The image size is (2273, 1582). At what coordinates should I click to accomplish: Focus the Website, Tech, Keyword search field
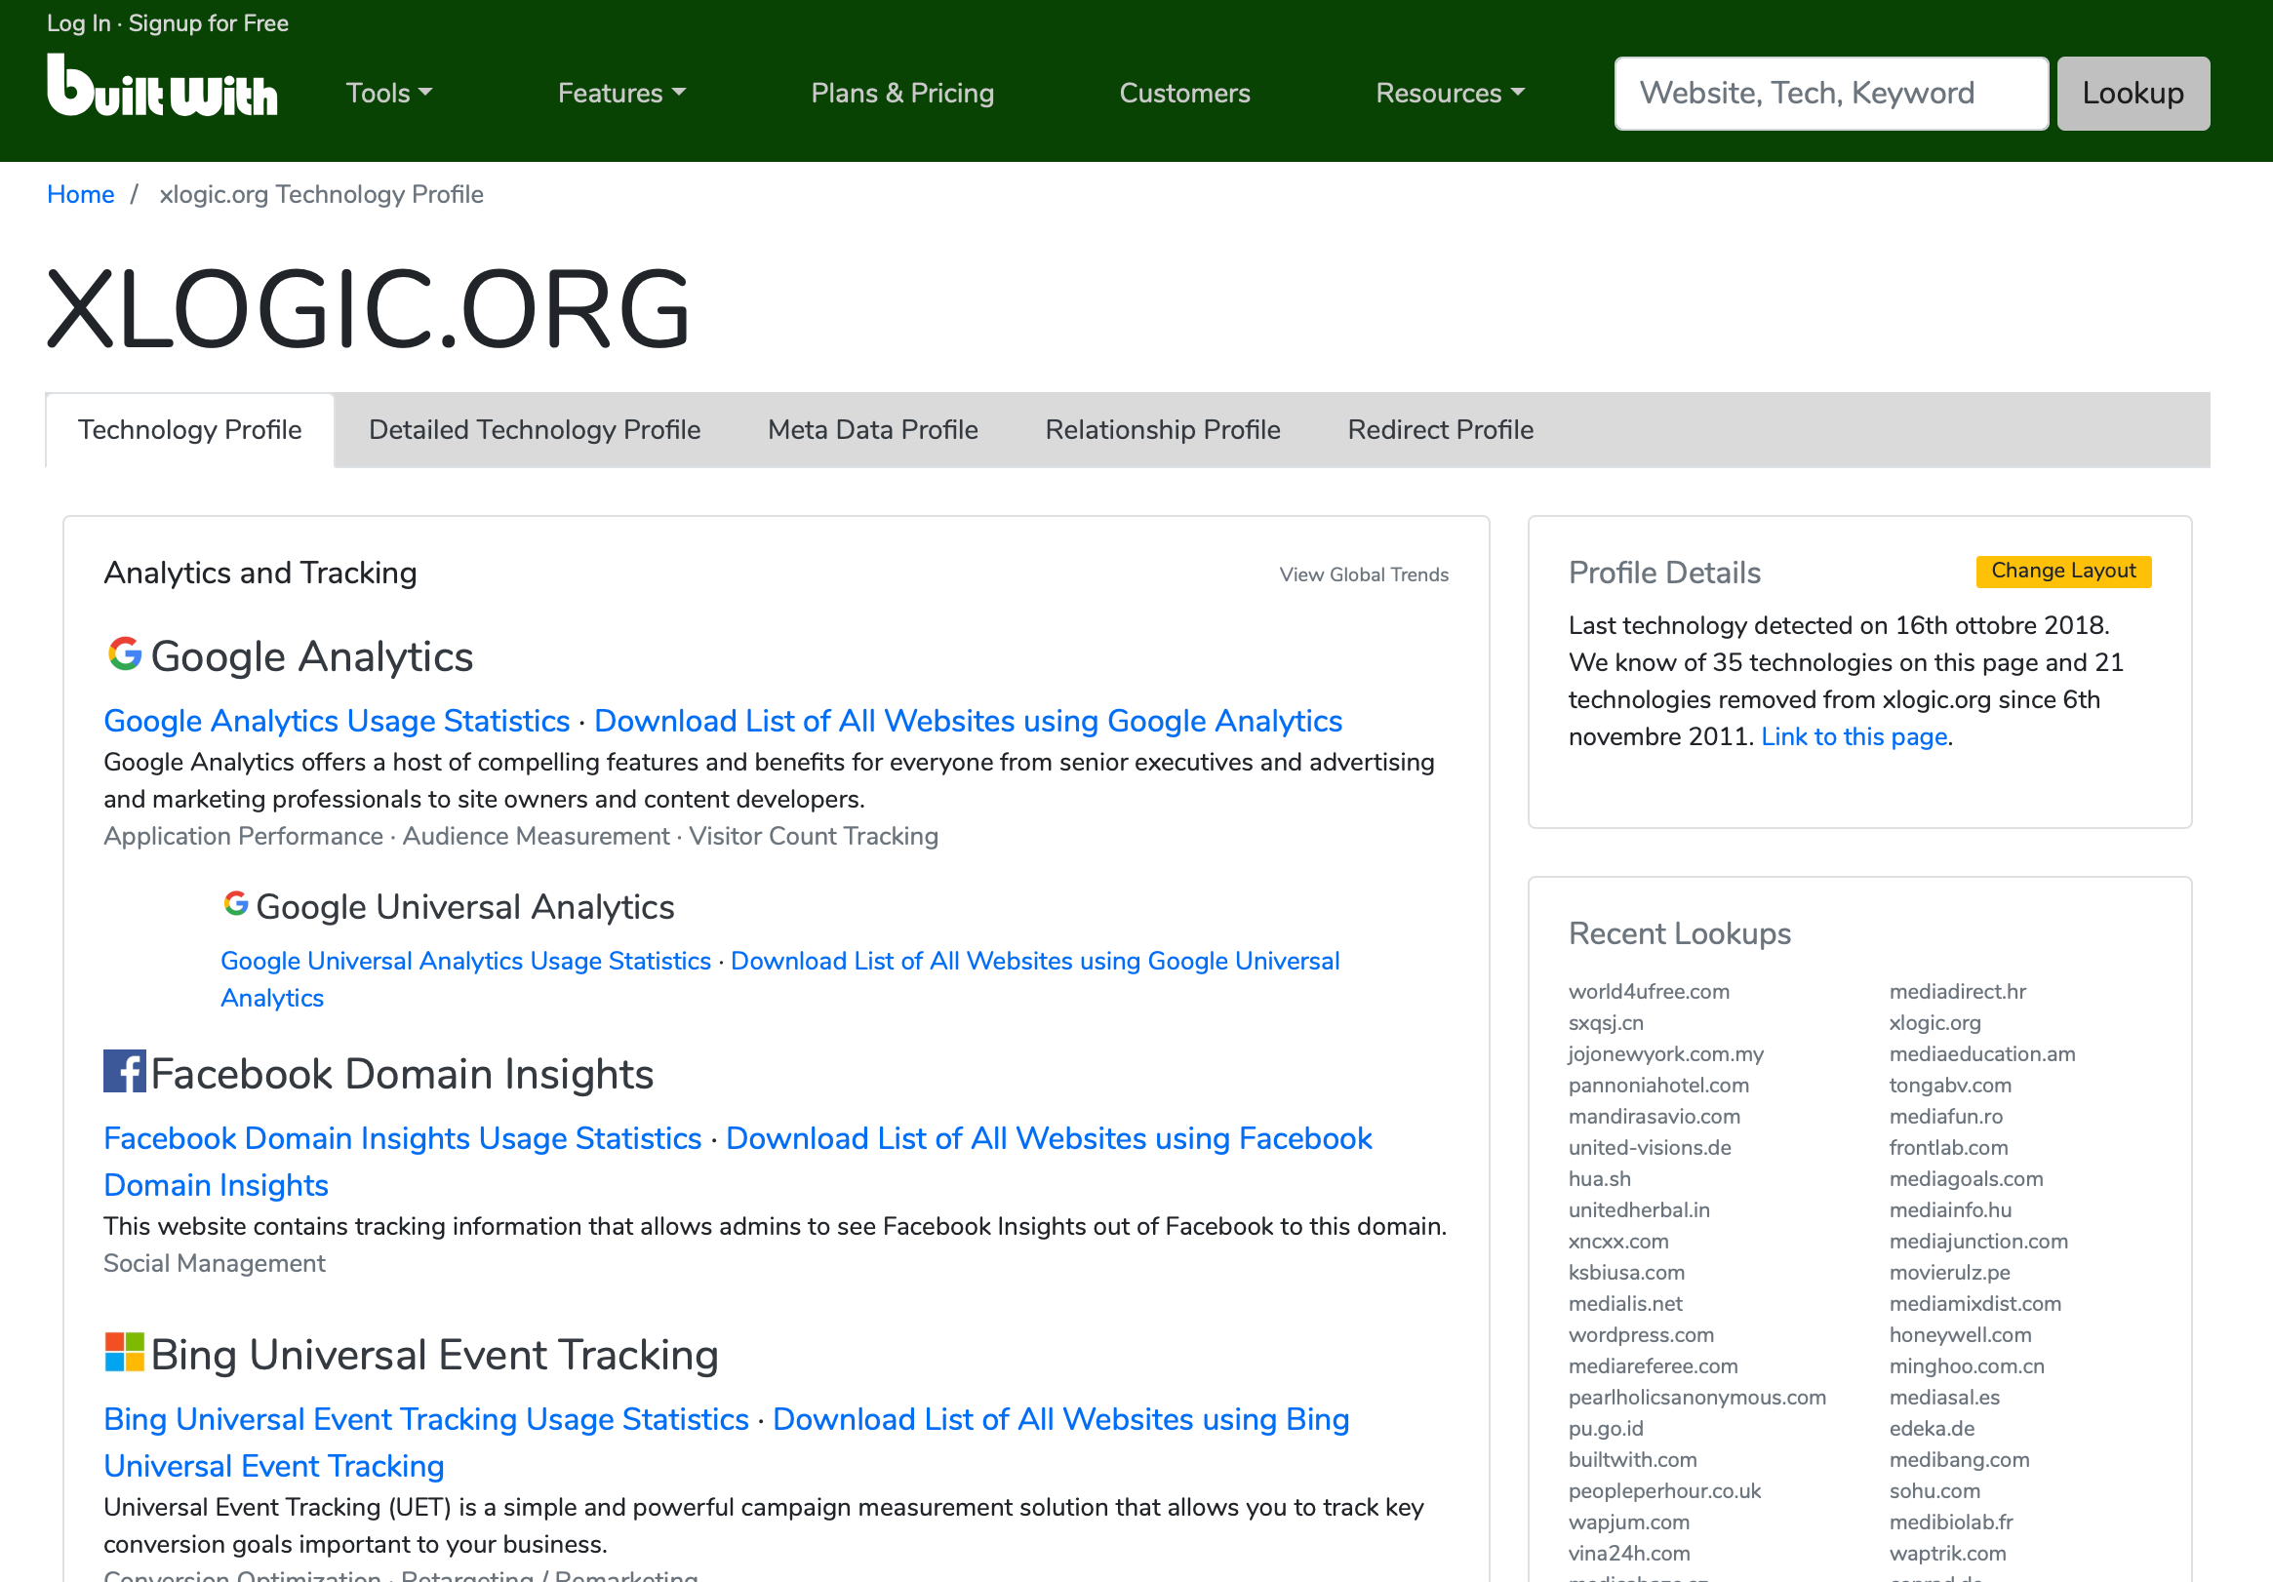click(x=1831, y=93)
